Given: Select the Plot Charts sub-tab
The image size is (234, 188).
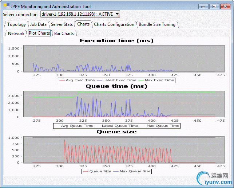Looking at the screenshot, I should click(x=39, y=33).
